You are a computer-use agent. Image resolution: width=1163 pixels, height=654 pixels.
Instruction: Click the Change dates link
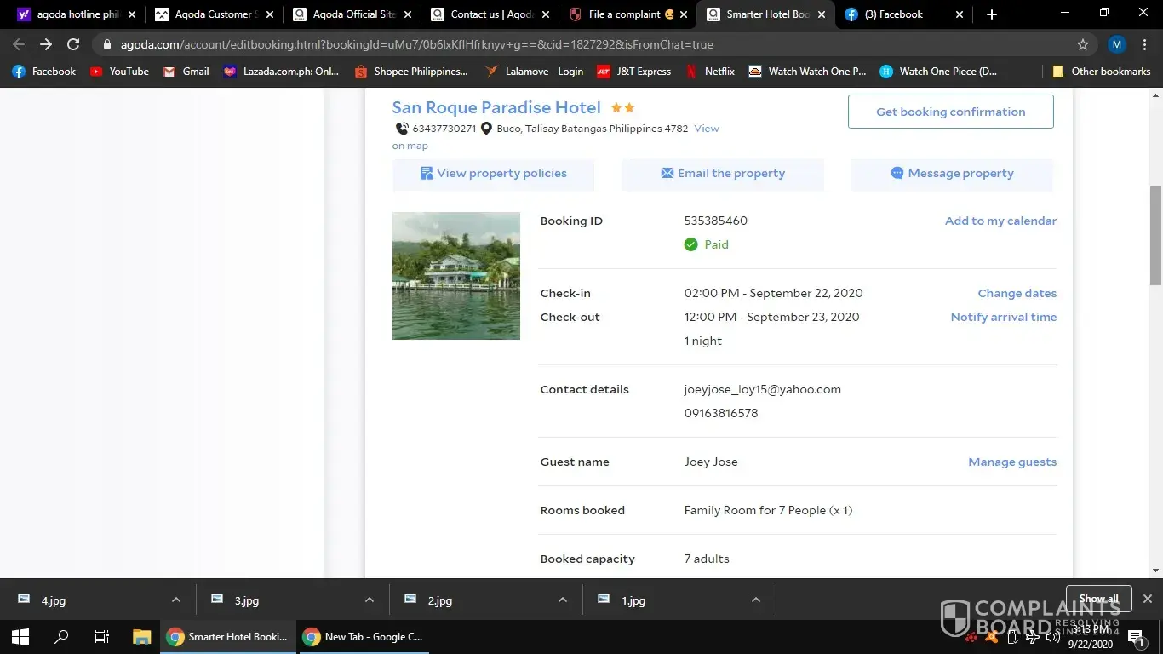click(x=1017, y=293)
